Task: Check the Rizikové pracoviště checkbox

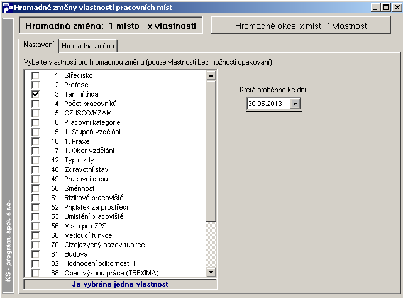Action: 35,198
